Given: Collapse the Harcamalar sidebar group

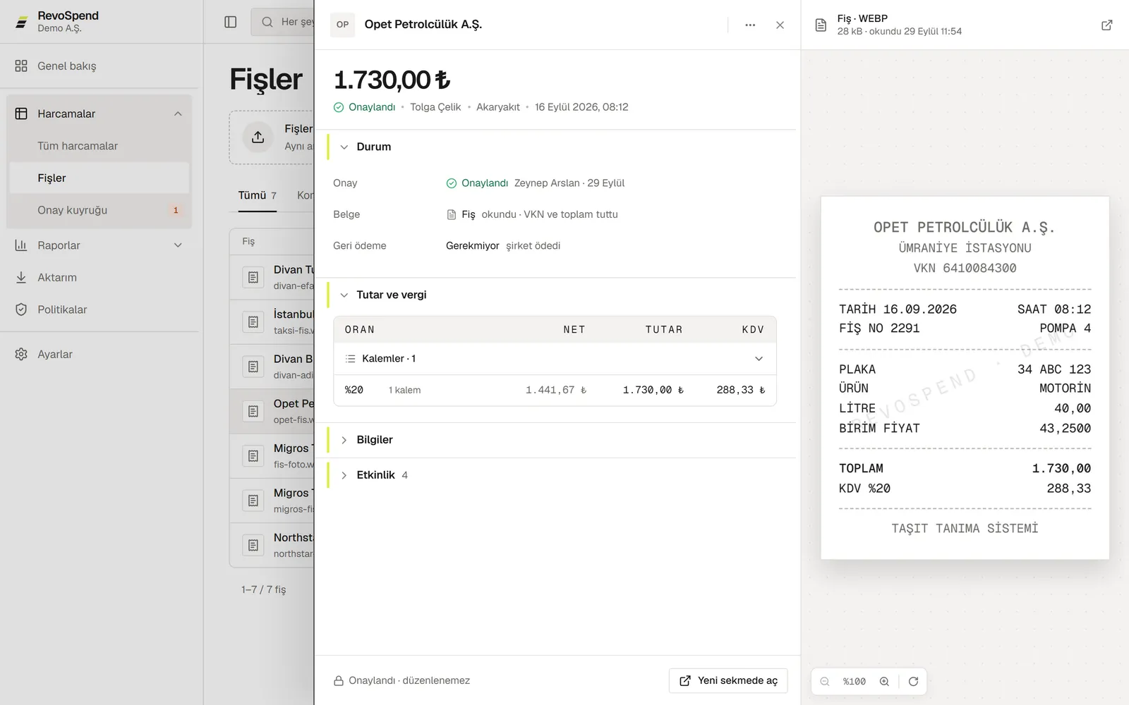Looking at the screenshot, I should [x=178, y=114].
